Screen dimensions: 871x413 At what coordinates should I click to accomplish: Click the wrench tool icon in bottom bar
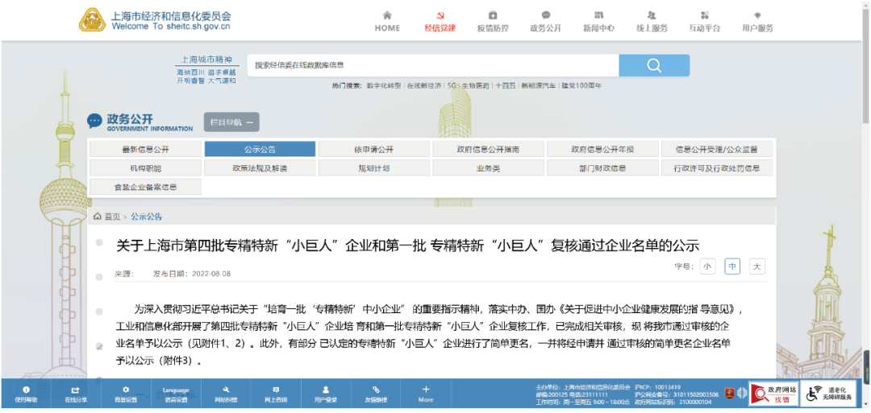[226, 390]
